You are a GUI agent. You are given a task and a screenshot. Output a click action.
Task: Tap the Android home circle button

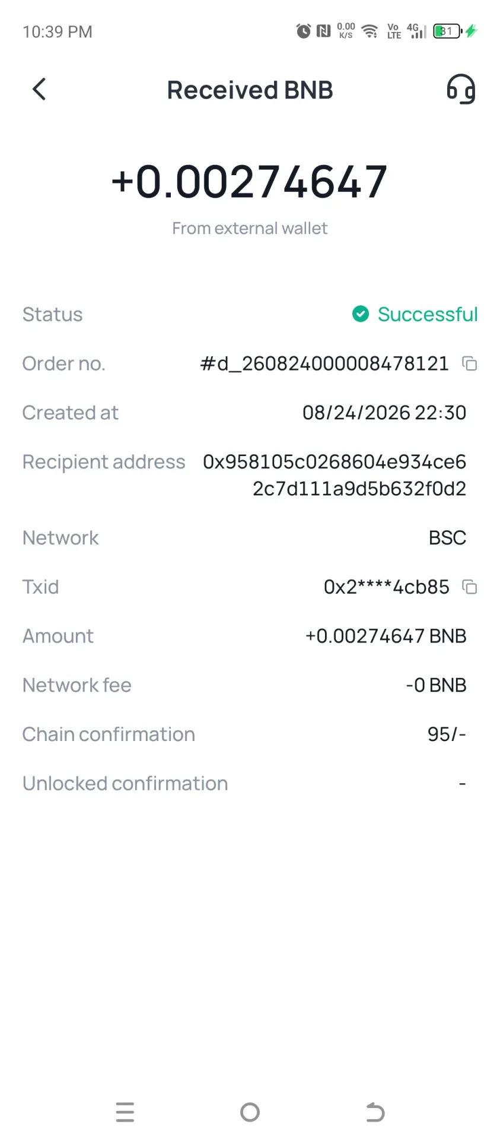(x=250, y=1112)
